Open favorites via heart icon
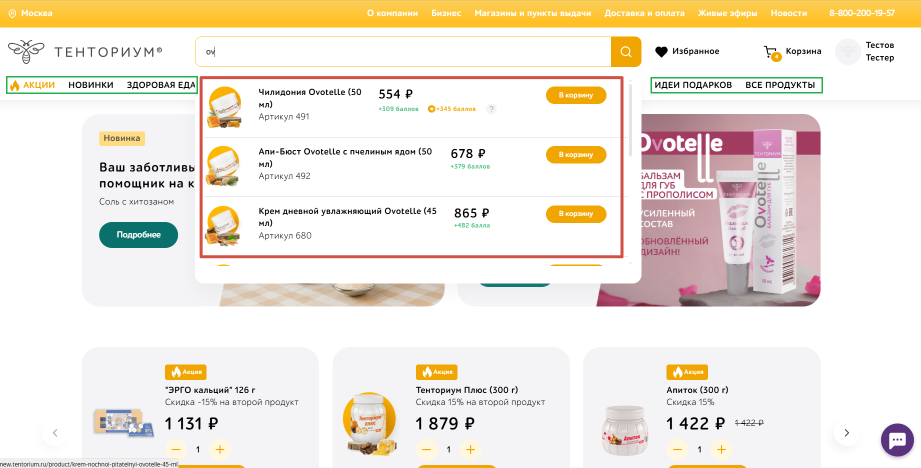921x468 pixels. pos(661,51)
